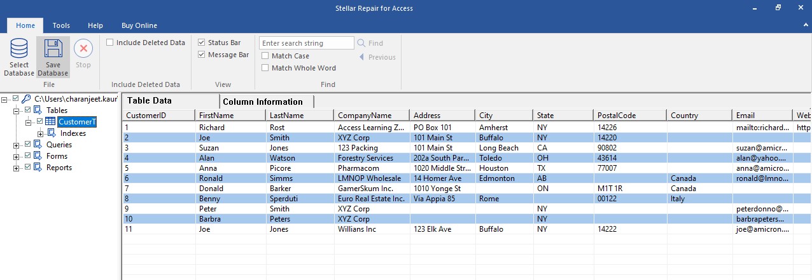
Task: Click the Select Database icon
Action: 19,49
